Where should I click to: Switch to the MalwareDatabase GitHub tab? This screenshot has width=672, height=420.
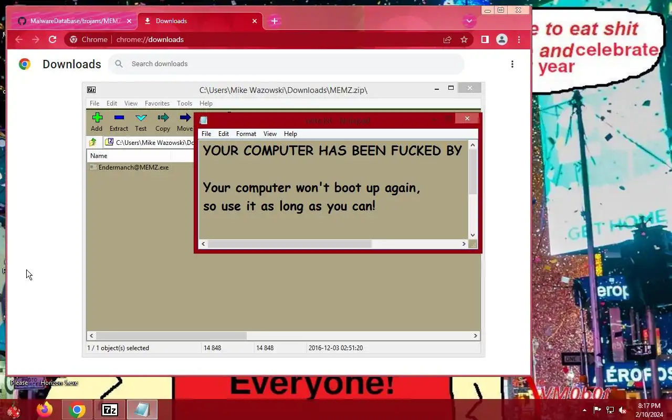pos(75,21)
